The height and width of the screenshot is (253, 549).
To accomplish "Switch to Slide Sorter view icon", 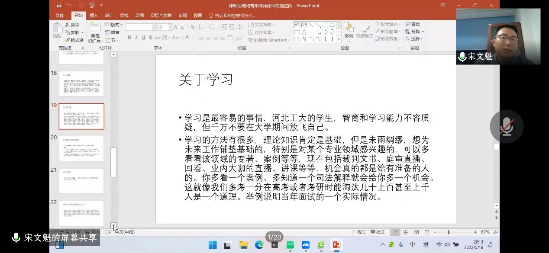I will tap(405, 232).
